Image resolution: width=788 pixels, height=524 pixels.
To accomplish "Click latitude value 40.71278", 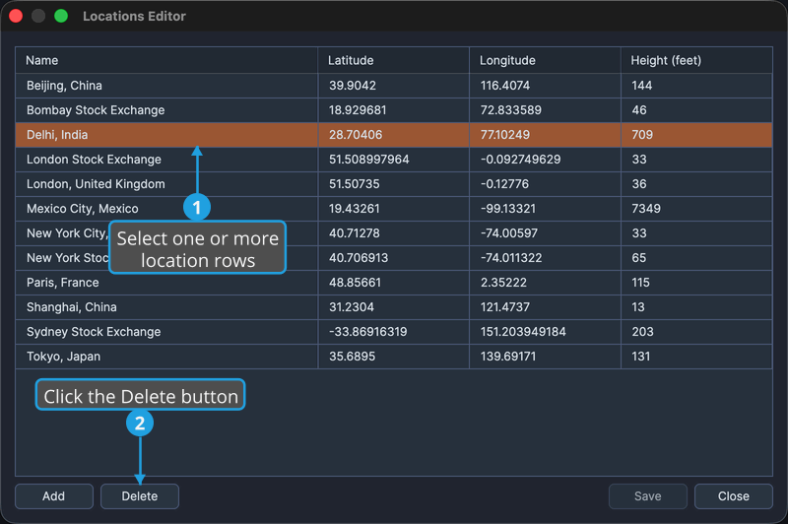I will tap(355, 233).
